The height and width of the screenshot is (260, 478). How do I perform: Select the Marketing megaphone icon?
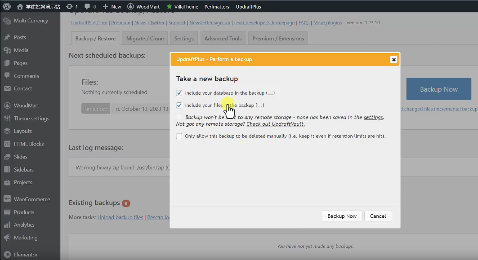point(7,238)
